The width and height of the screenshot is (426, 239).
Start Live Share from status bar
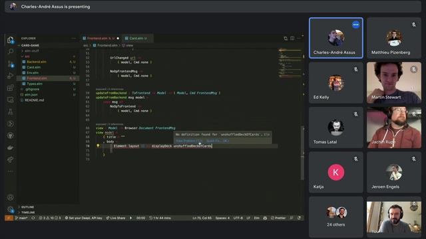(x=116, y=218)
